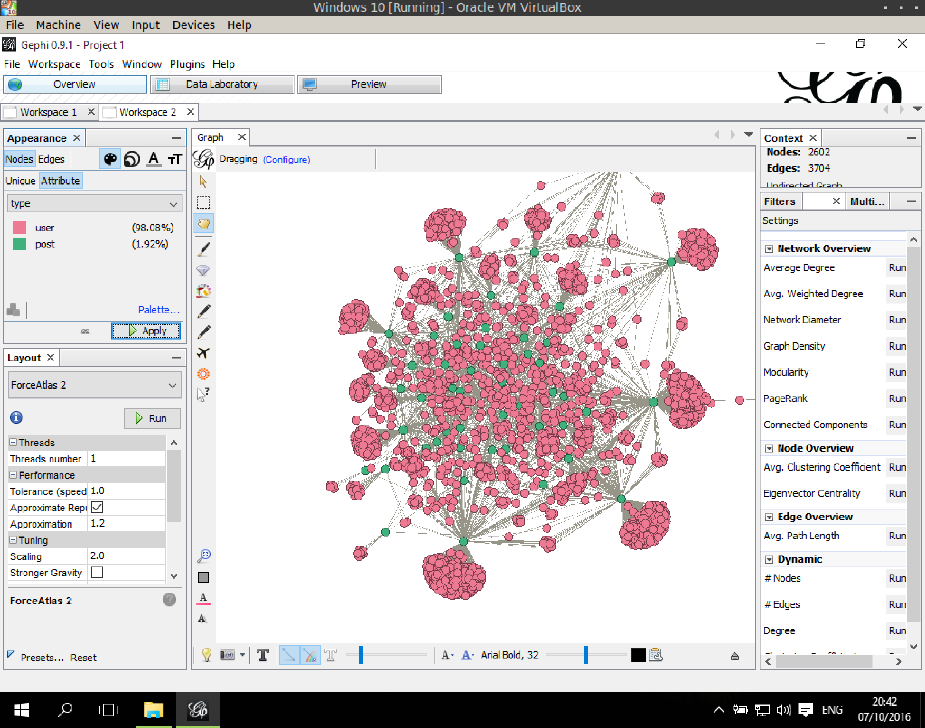Open screenshot options dropdown arrow

tap(242, 655)
